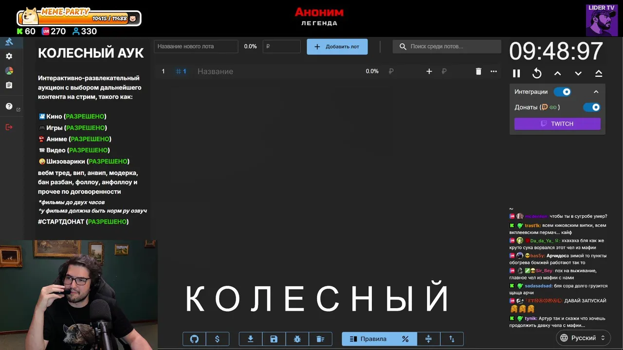Viewport: 623px width, 350px height.
Task: Click chat username tynik
Action: coord(531,318)
